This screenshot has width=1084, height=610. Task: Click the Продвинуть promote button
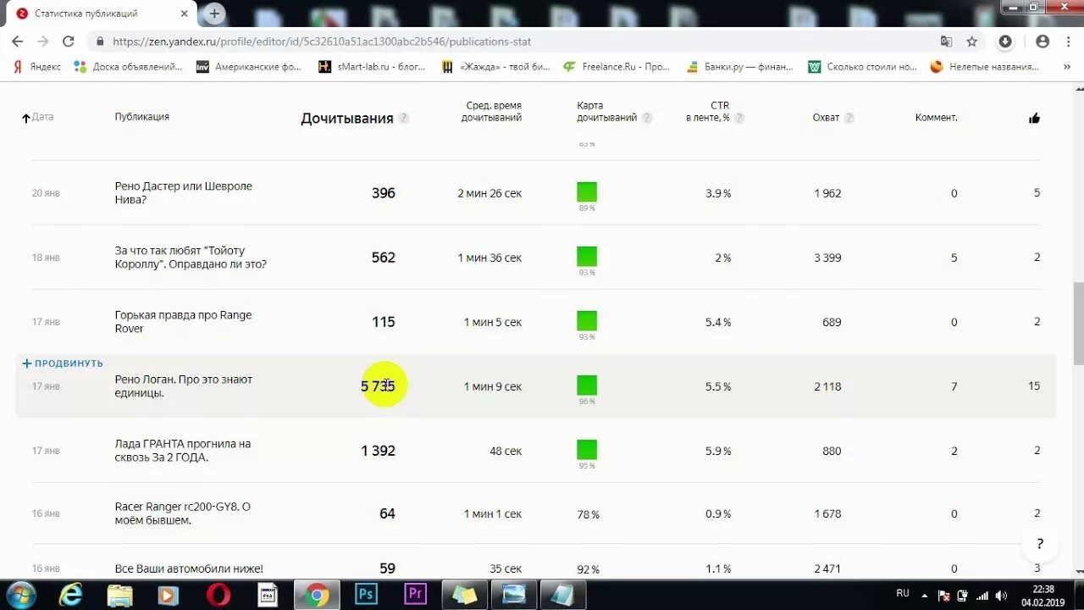click(62, 363)
